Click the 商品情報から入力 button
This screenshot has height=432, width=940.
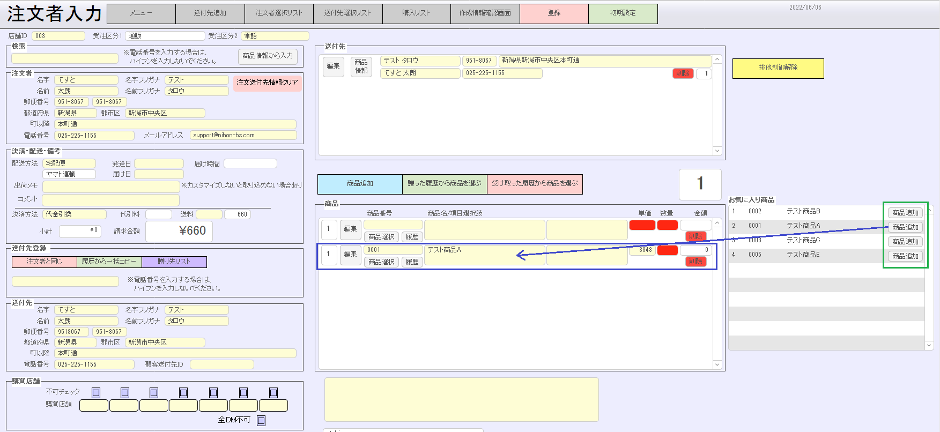click(x=268, y=56)
